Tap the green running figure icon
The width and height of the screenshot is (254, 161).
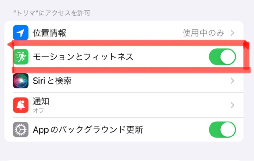point(21,57)
